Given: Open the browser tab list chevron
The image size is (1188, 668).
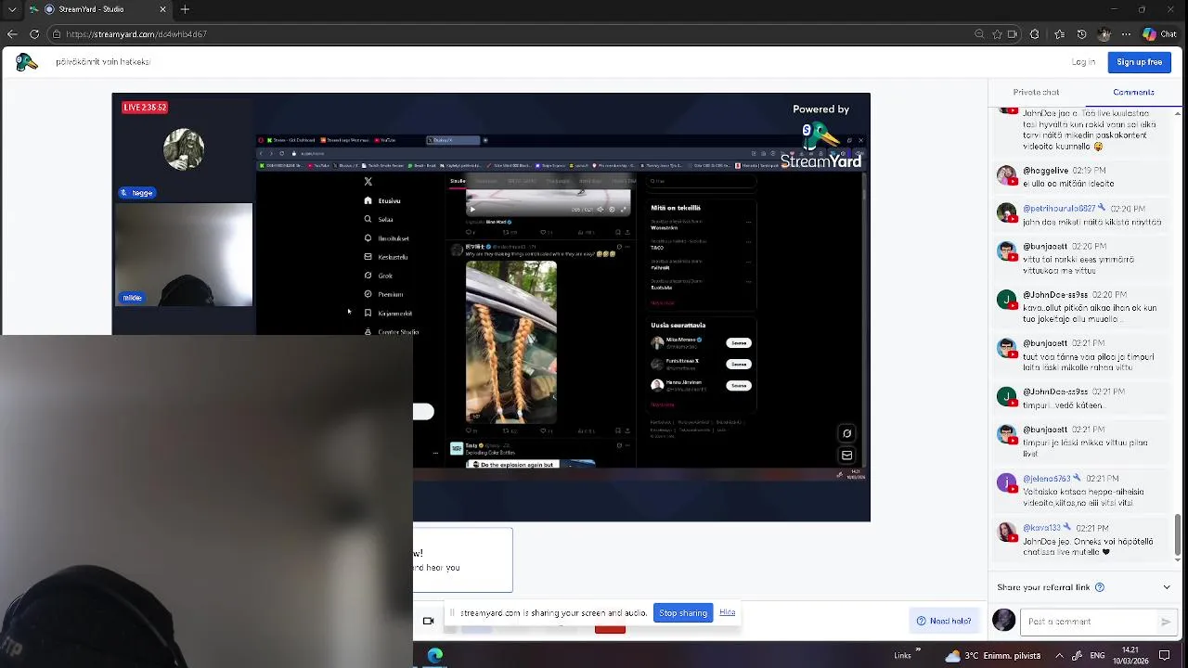Looking at the screenshot, I should pos(12,9).
